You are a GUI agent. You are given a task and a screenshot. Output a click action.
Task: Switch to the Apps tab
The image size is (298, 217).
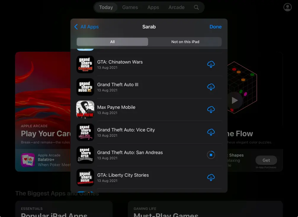[x=153, y=7]
